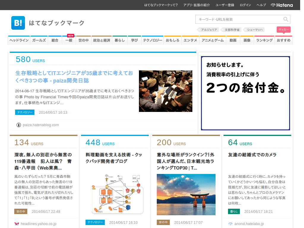Switch to the 暮らし tab

click(120, 40)
